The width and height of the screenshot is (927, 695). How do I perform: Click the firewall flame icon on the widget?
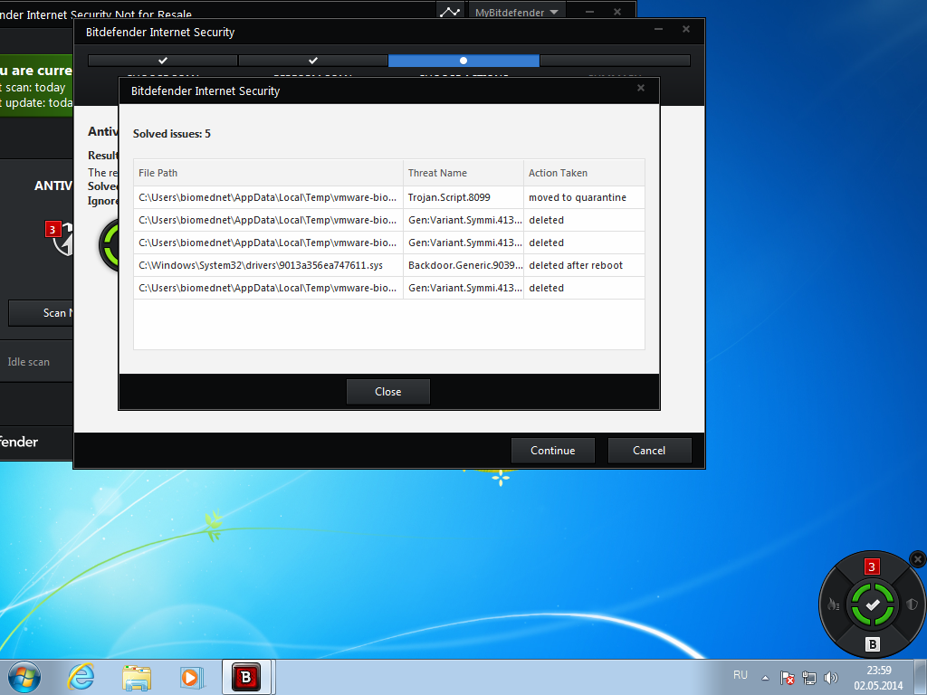pyautogui.click(x=834, y=605)
